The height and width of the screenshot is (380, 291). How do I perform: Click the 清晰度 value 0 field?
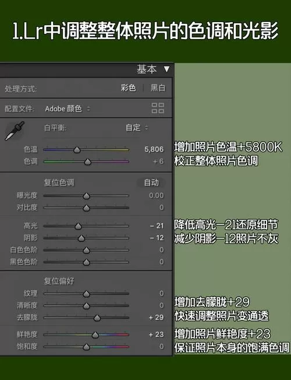tap(161, 305)
